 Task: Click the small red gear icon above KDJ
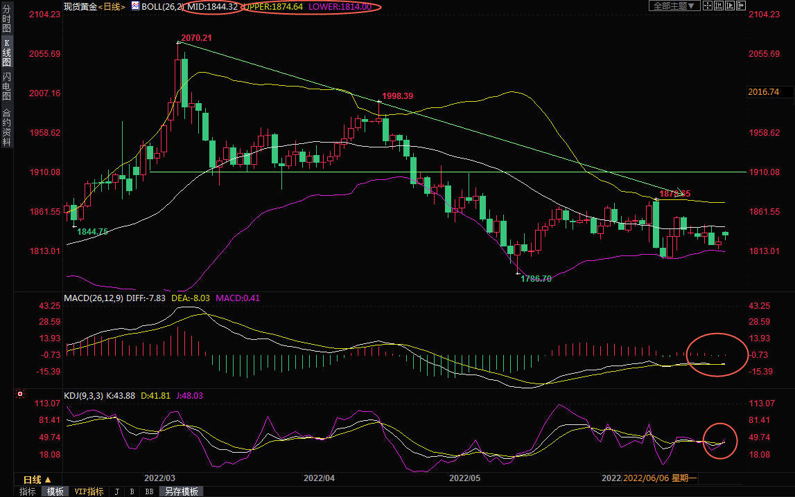pos(20,395)
